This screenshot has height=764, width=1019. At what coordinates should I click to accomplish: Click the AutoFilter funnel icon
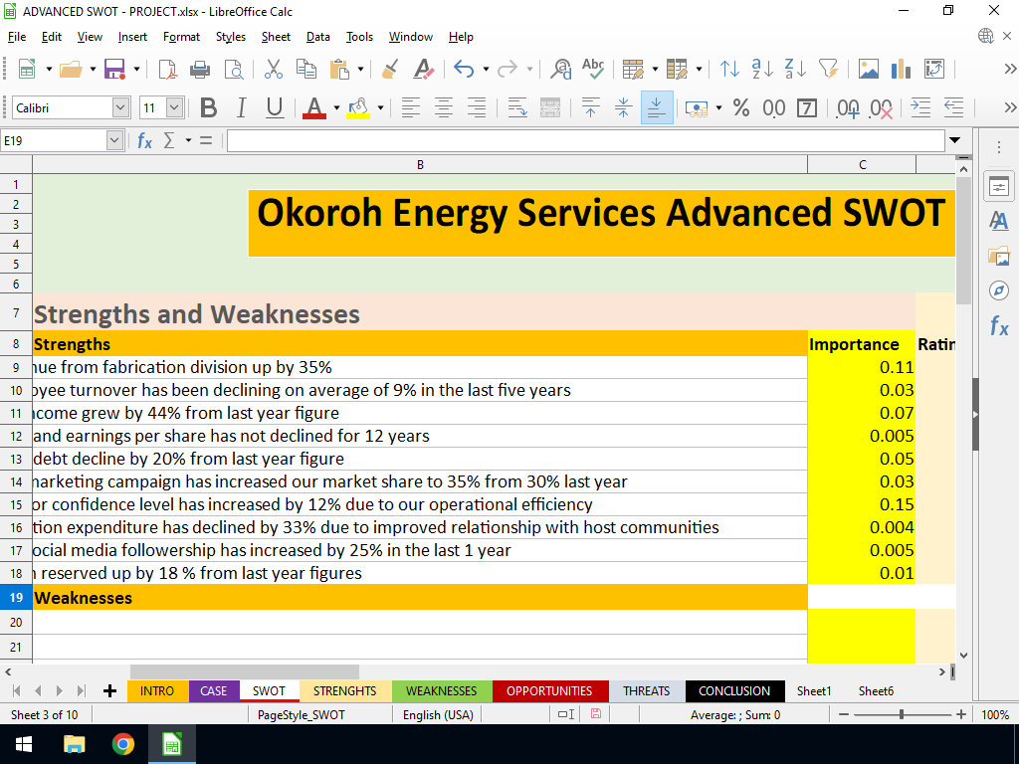827,69
